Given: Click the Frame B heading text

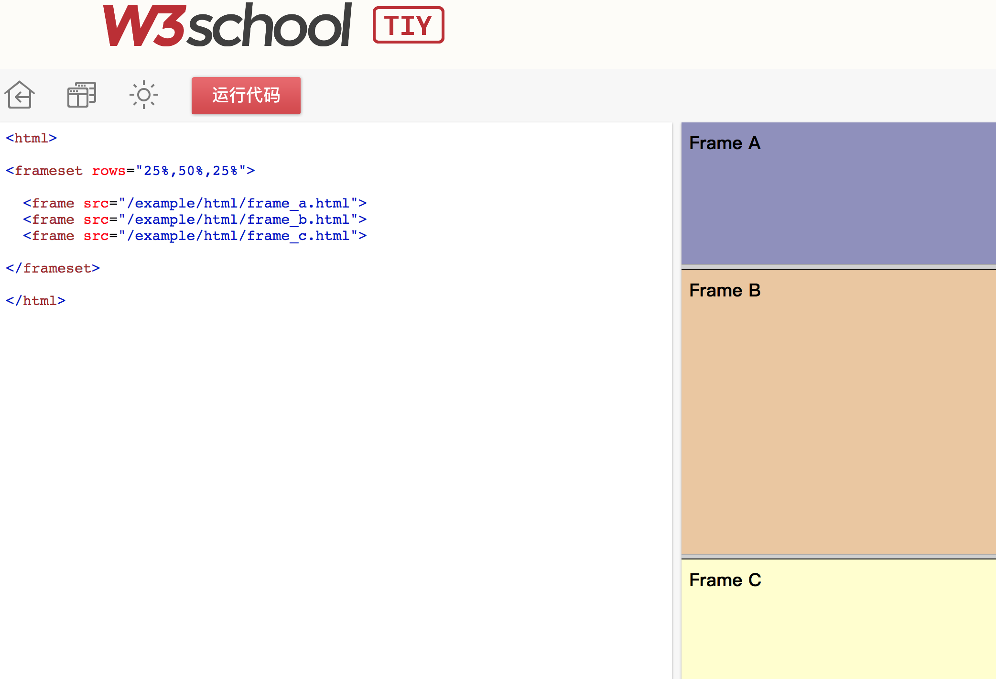Looking at the screenshot, I should click(724, 291).
